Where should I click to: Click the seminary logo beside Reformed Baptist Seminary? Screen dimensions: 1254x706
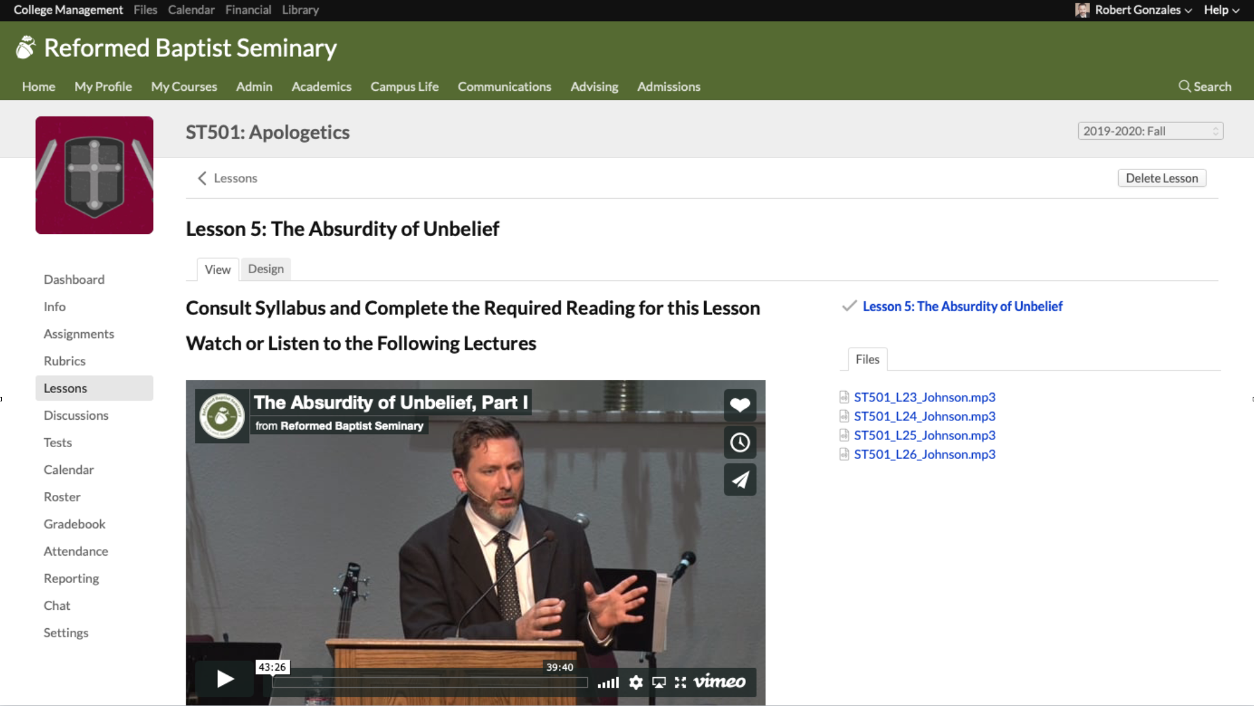coord(25,48)
